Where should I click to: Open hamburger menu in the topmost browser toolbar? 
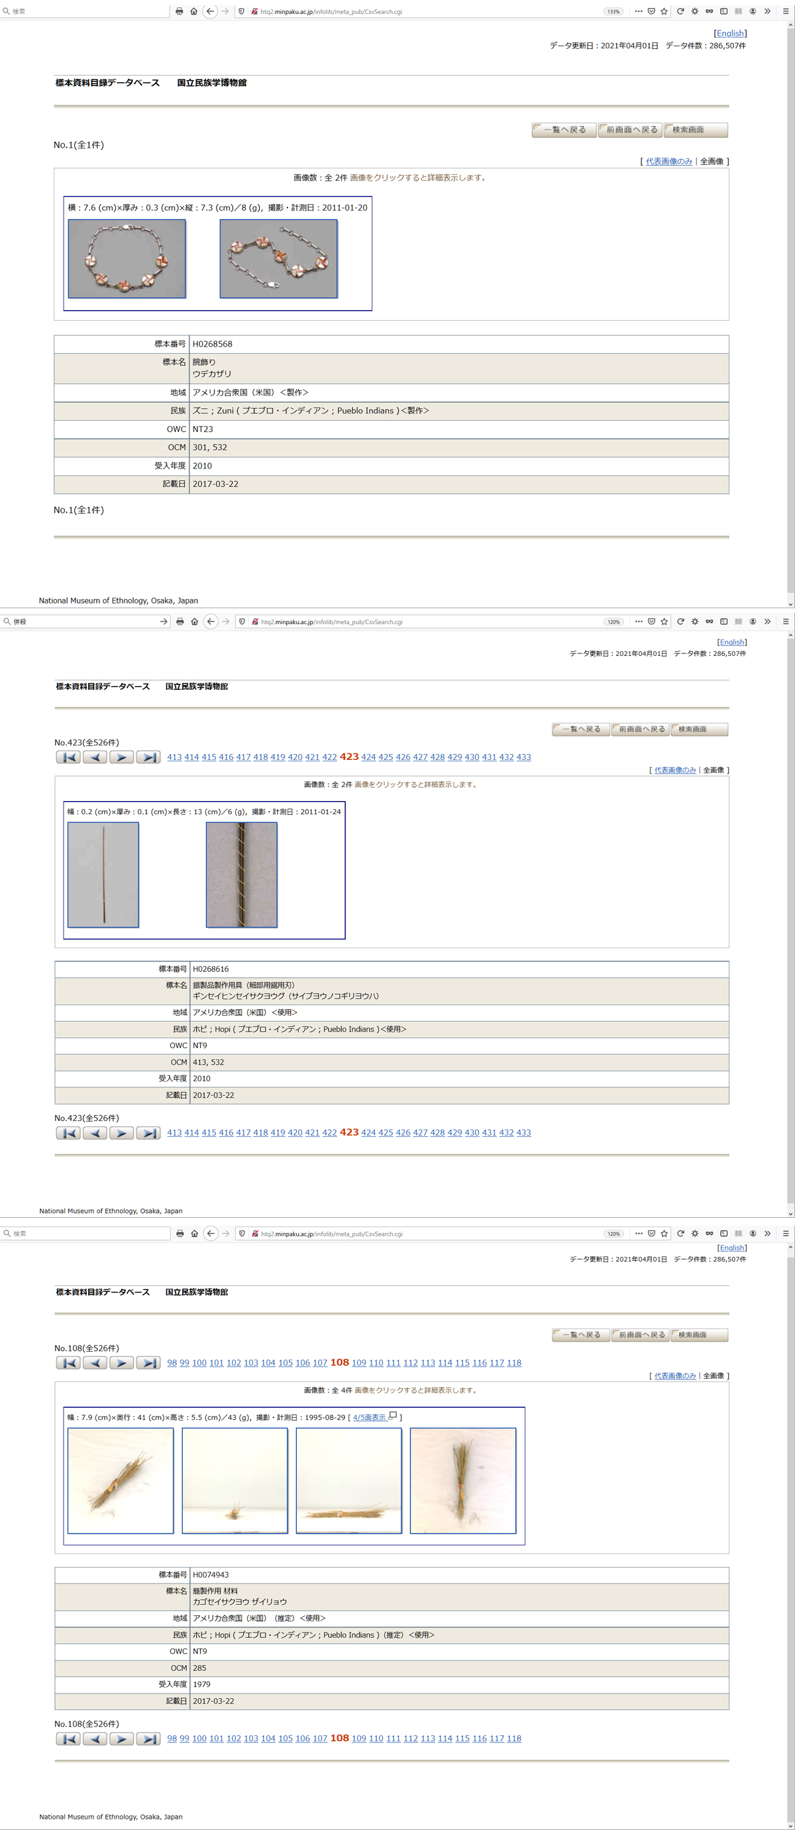coord(785,11)
